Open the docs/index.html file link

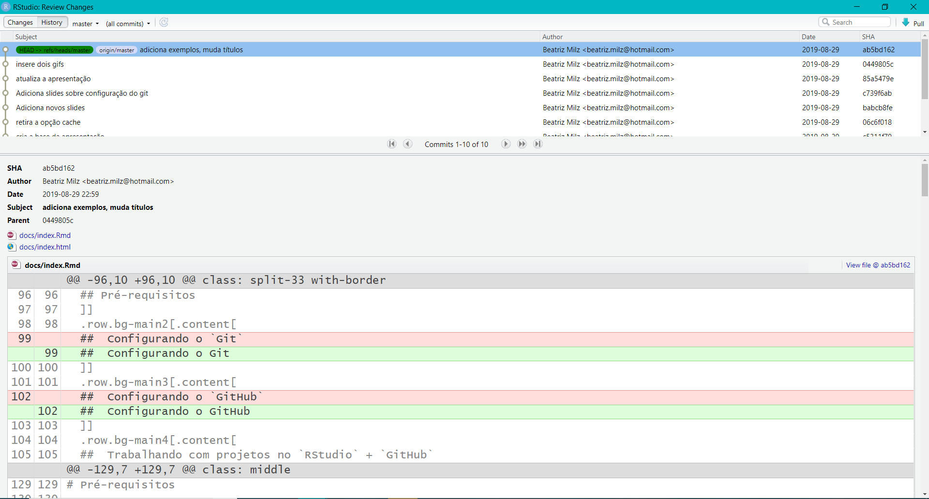coord(45,247)
